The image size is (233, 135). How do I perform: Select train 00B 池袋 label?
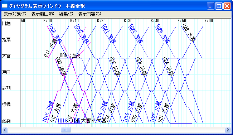[61, 66]
